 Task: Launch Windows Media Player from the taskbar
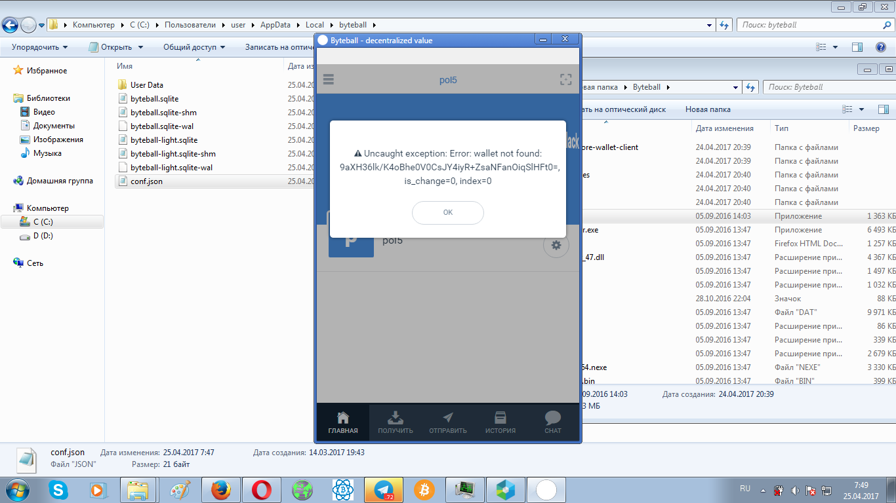coord(97,489)
